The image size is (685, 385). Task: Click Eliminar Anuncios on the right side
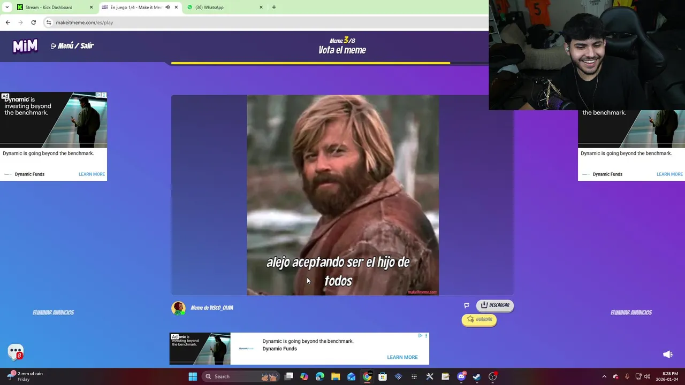click(x=631, y=312)
